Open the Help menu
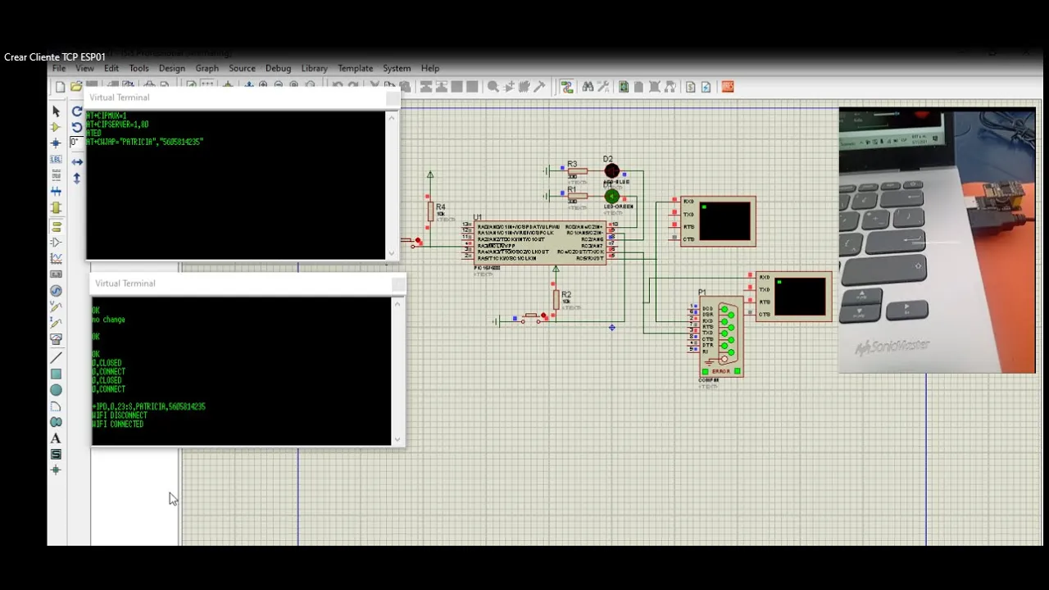Screen dimensions: 1049x590 (x=430, y=68)
